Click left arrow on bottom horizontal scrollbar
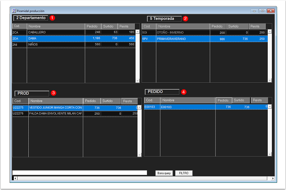 pos(15,178)
